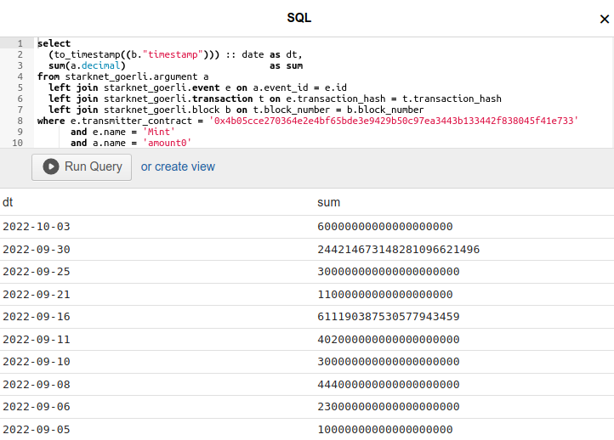Click the date cell 2022-09-10
Viewport: 614px width, 440px height.
[37, 361]
